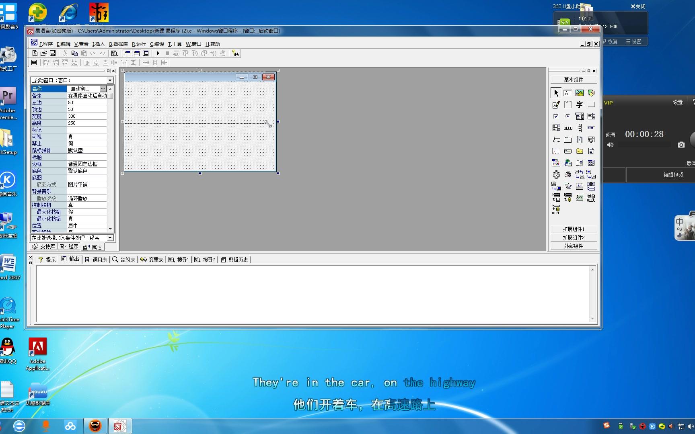This screenshot has height=434, width=695.
Task: Select the 鼠标指针 property value 默认型
Action: click(87, 150)
